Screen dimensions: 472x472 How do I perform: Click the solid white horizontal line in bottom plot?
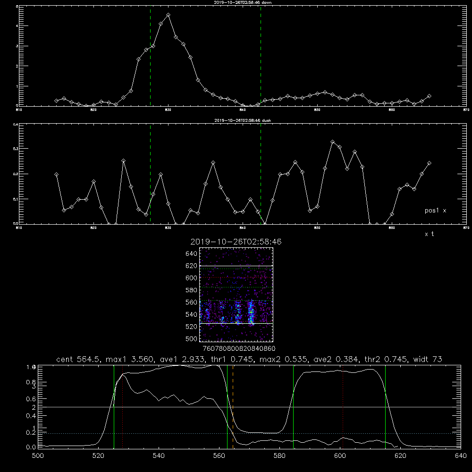click(249, 407)
